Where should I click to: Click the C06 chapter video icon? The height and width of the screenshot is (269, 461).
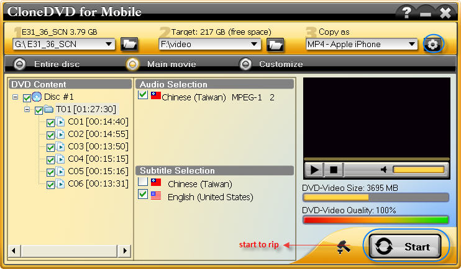coord(60,183)
